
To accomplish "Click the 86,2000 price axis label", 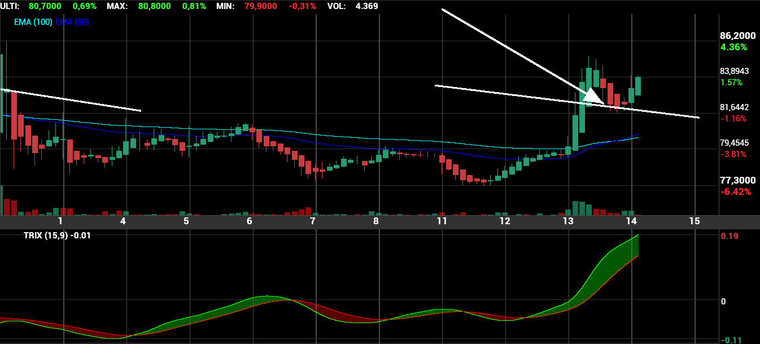I will [737, 36].
